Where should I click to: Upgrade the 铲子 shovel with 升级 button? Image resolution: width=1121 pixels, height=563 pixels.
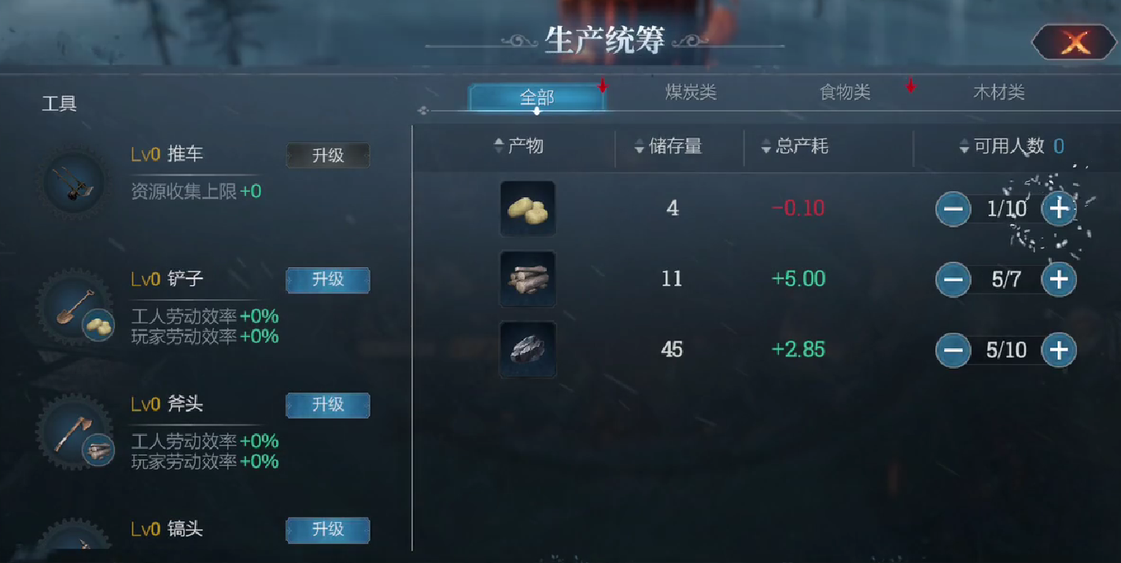point(328,280)
